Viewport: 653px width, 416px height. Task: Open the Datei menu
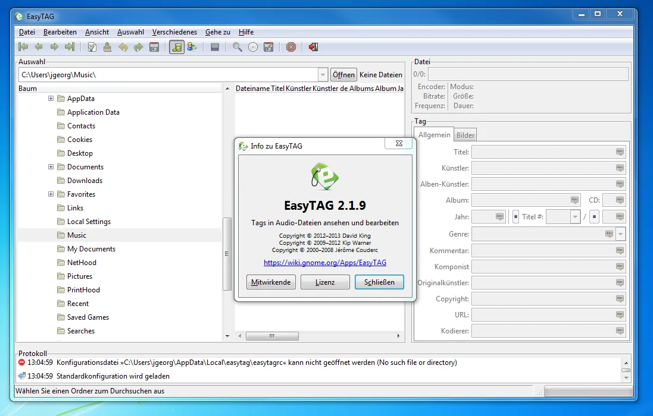(x=27, y=32)
